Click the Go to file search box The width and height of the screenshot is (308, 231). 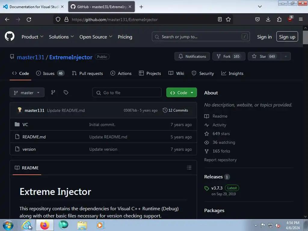[127, 93]
